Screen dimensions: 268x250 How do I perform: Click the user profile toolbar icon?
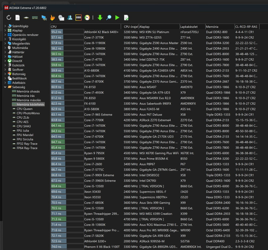pyautogui.click(x=70, y=17)
